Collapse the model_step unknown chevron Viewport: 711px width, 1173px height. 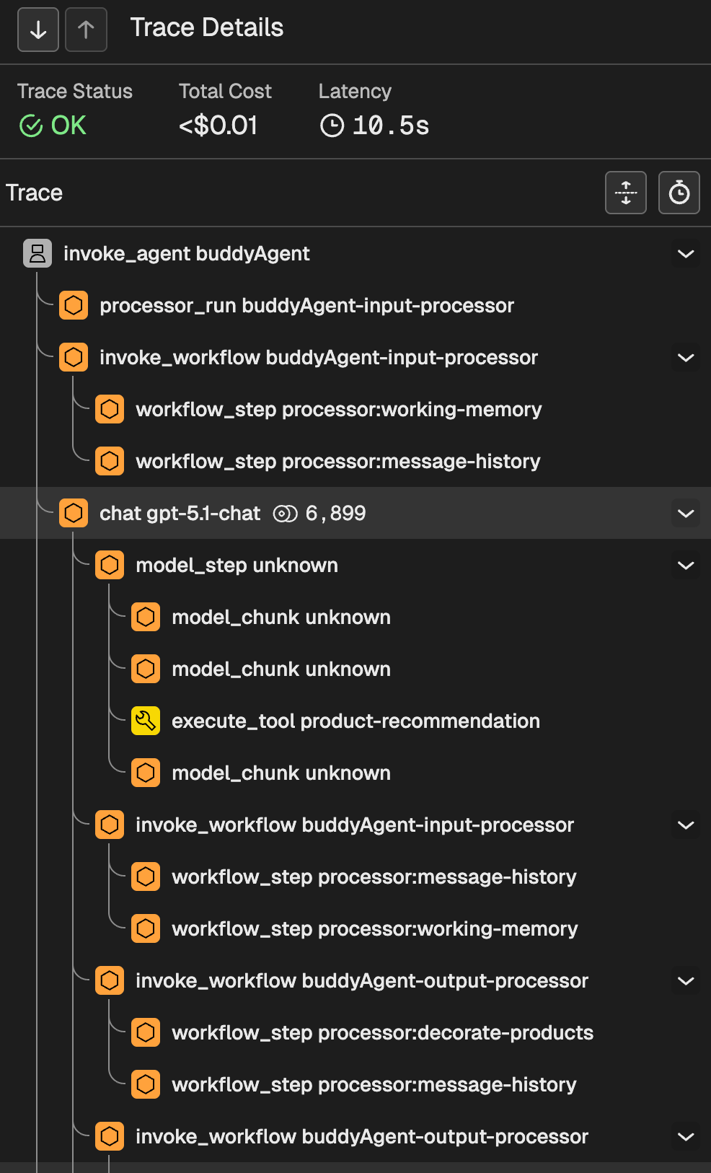point(686,566)
